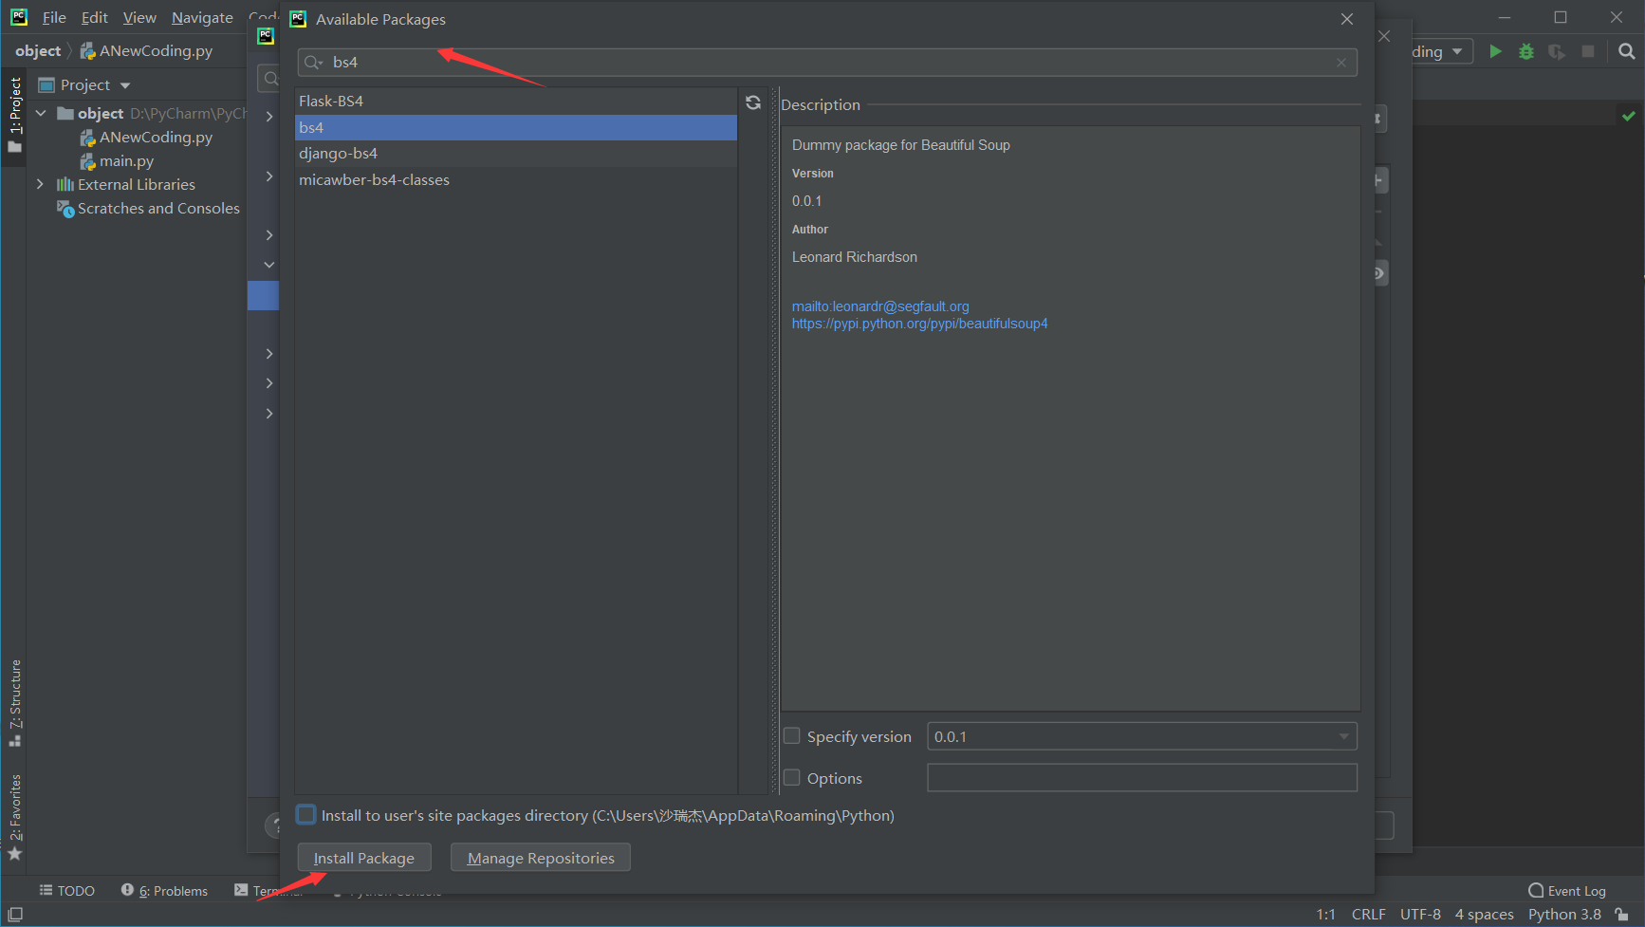Select micawber-bs4-classes package
Screen dimensions: 1645x927
pyautogui.click(x=516, y=180)
